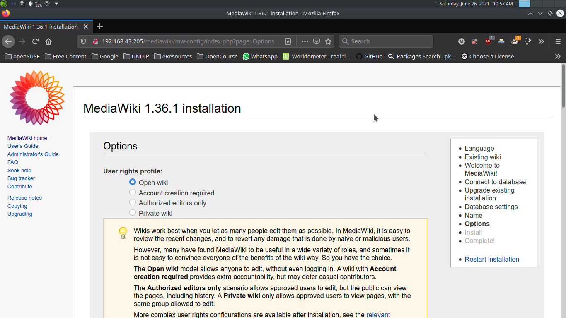Image resolution: width=566 pixels, height=318 pixels.
Task: Open a new tab with plus button
Action: 100,26
